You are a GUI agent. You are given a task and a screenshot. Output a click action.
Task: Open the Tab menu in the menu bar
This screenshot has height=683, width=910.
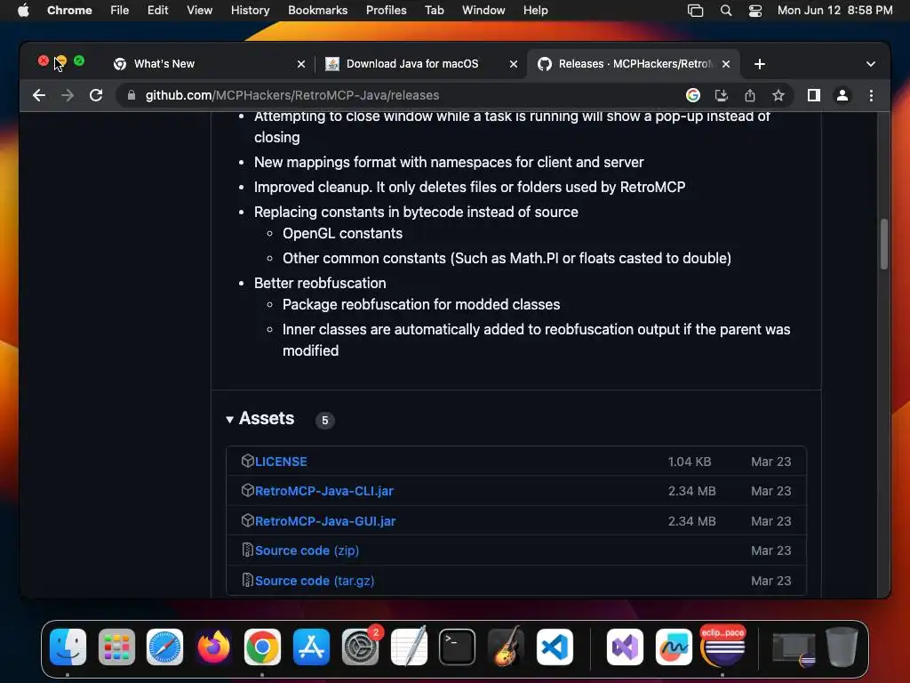pyautogui.click(x=434, y=11)
